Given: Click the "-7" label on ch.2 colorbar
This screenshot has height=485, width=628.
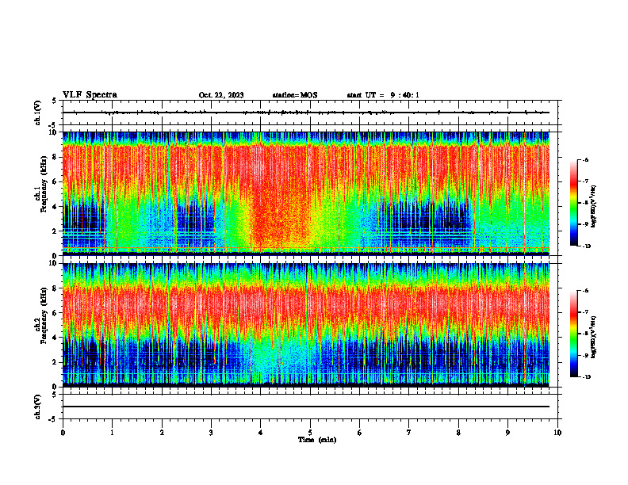Looking at the screenshot, I should click(x=586, y=312).
